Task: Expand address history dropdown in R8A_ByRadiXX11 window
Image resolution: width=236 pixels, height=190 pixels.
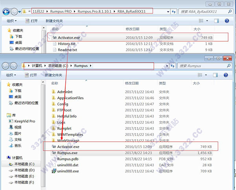Action: pos(168,11)
